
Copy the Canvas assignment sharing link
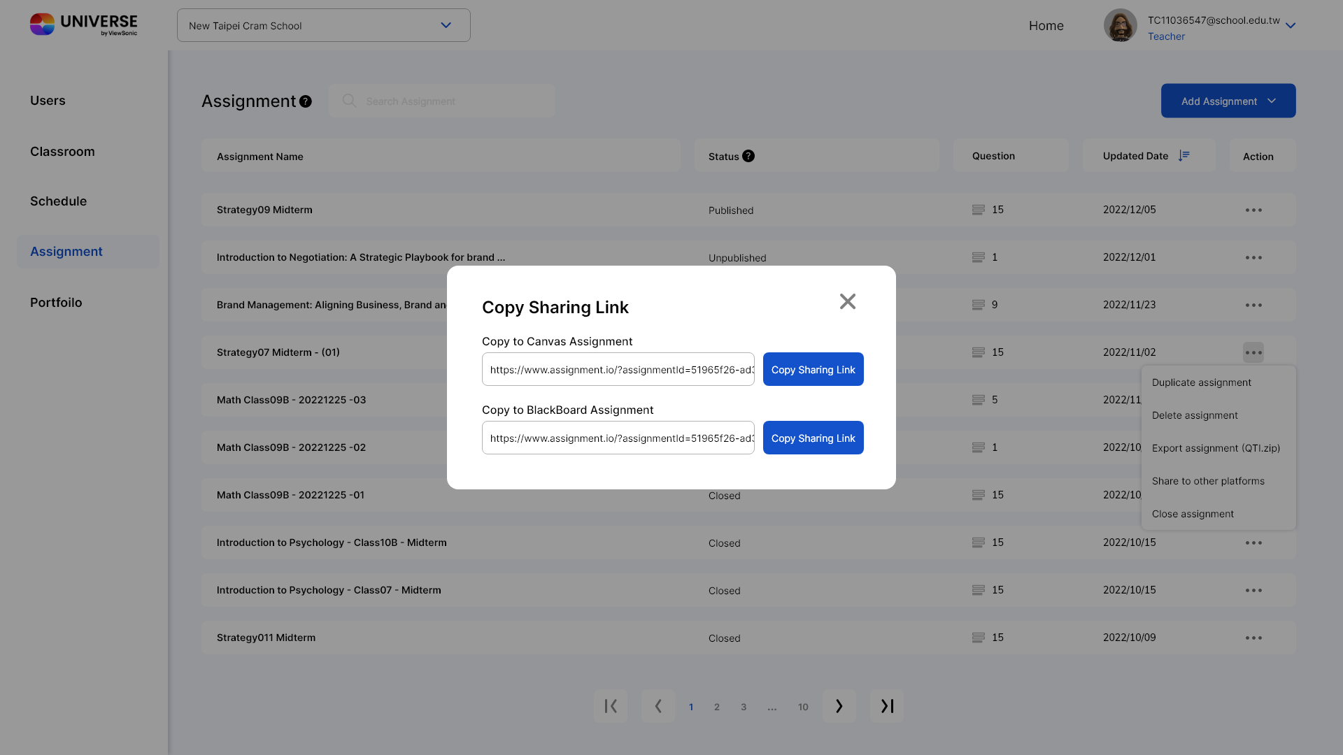click(813, 369)
